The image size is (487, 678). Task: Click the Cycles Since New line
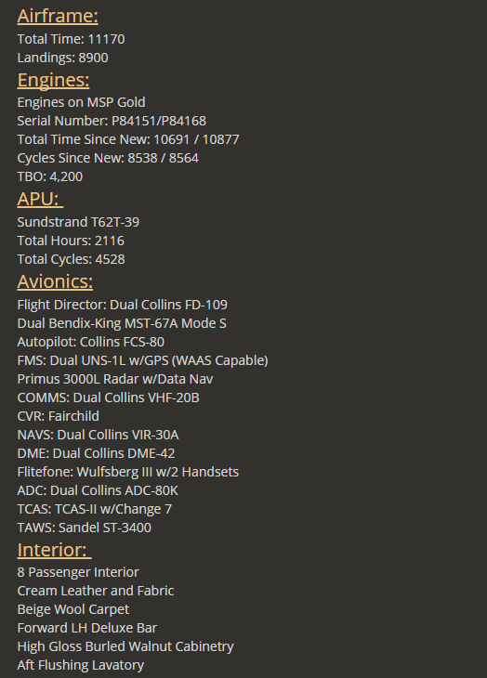108,158
